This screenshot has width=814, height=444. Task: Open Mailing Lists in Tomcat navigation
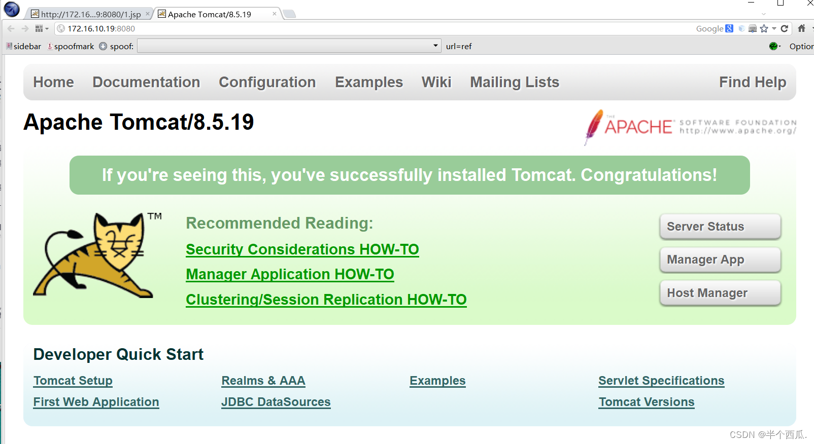[515, 82]
